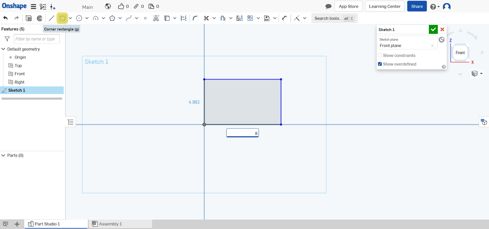The image size is (489, 229).
Task: Select the Text sketch tool
Action: [156, 18]
